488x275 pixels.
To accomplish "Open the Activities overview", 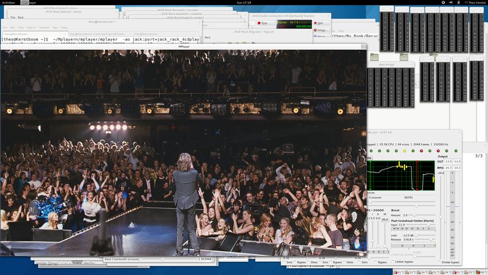I will pos(9,2).
